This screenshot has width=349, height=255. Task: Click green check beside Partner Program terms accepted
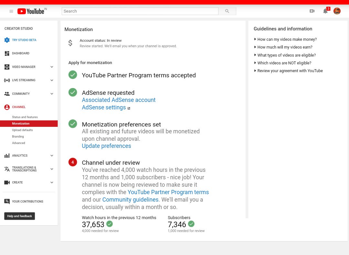tap(73, 75)
